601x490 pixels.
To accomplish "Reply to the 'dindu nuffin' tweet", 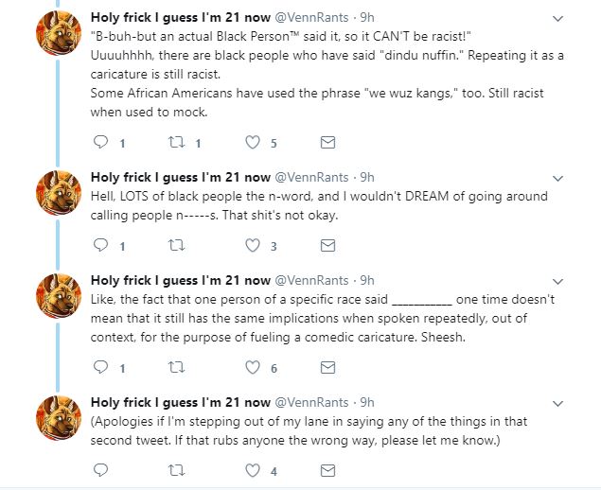I will [x=101, y=143].
